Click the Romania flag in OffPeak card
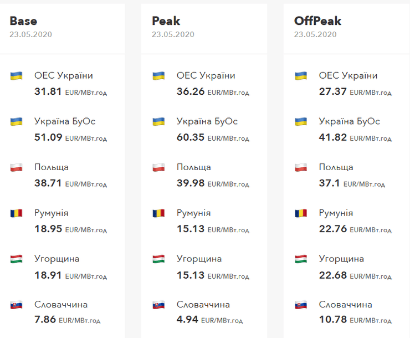410x338 pixels. [301, 213]
